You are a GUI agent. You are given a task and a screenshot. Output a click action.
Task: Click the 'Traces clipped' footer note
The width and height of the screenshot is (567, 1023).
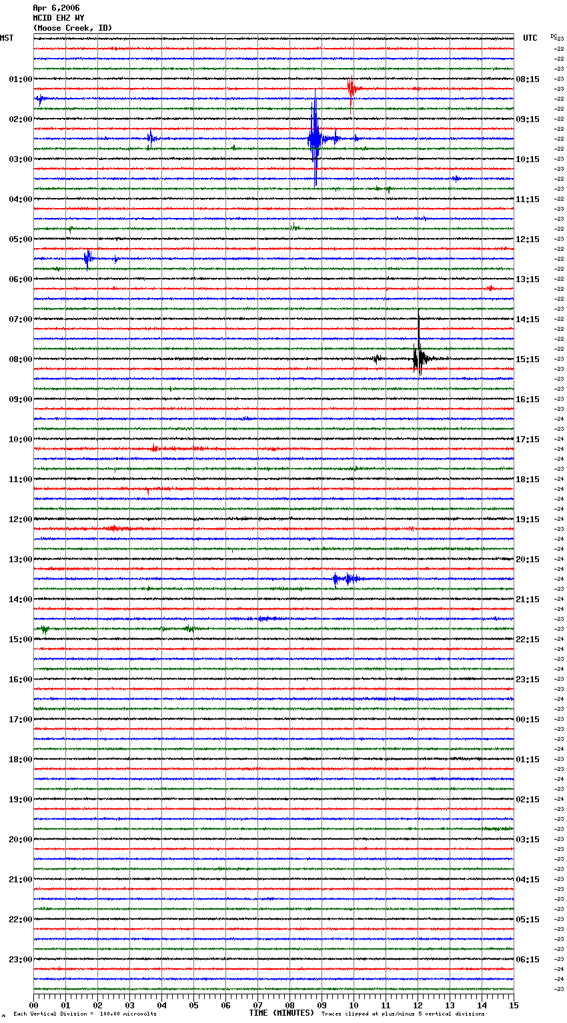pos(403,1014)
